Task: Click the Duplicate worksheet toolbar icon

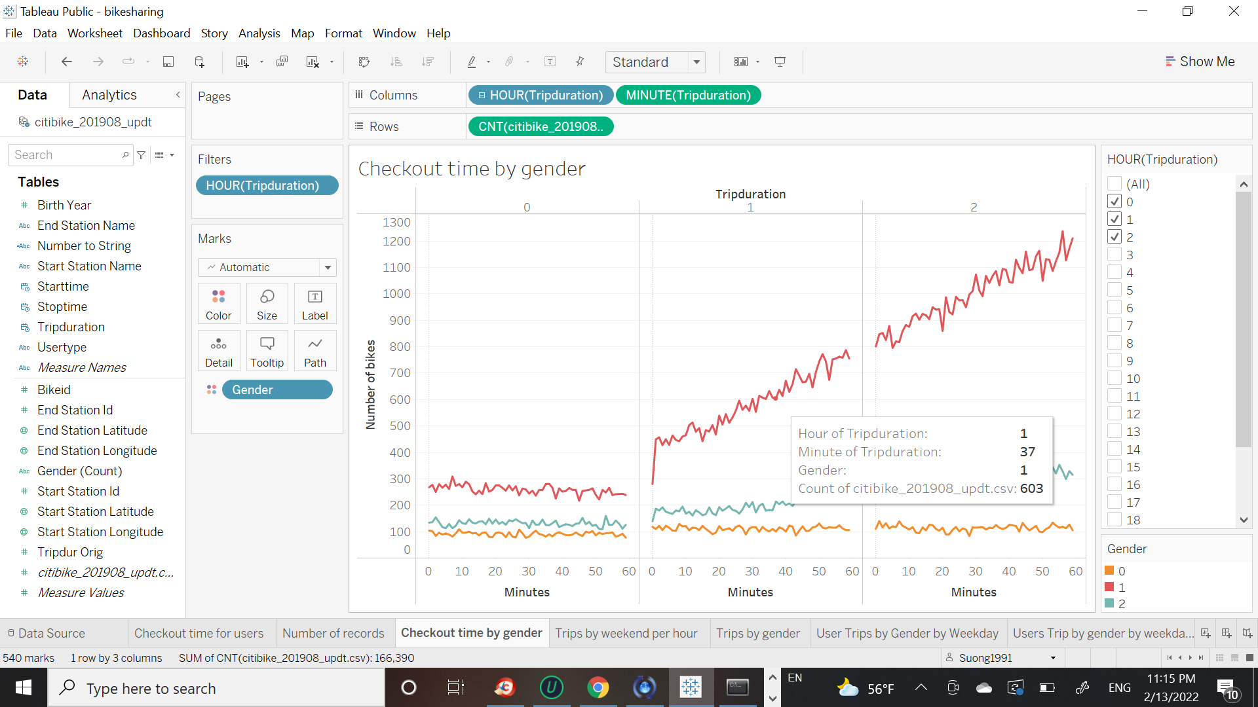Action: [282, 62]
